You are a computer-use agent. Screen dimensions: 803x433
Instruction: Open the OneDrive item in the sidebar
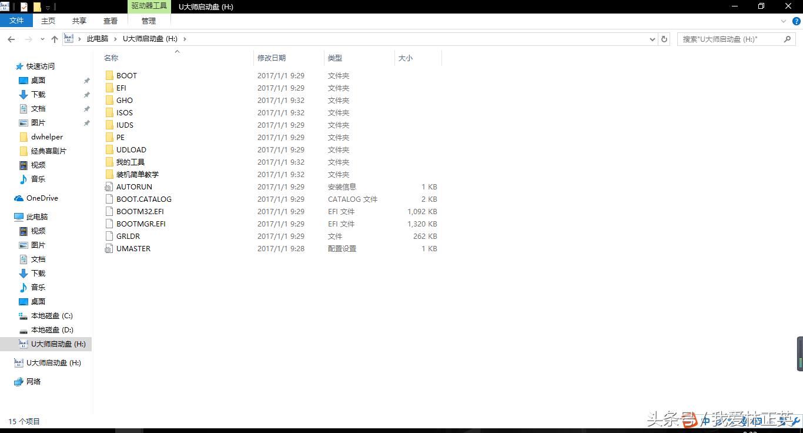coord(41,198)
